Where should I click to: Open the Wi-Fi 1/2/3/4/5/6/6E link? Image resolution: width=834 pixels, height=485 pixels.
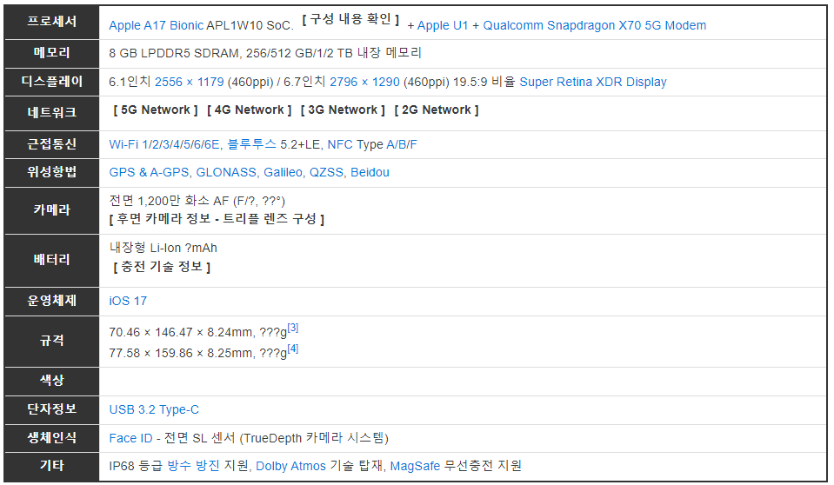(x=164, y=144)
